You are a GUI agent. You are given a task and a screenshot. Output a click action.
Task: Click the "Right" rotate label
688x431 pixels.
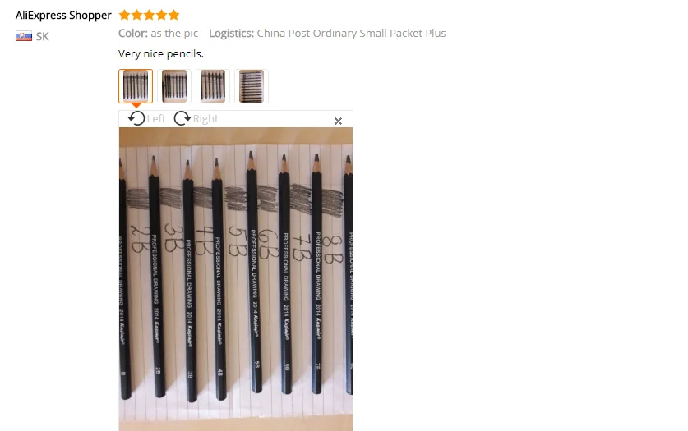[205, 119]
